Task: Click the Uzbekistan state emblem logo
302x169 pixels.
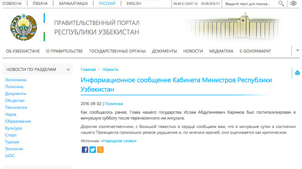Action: point(23,27)
